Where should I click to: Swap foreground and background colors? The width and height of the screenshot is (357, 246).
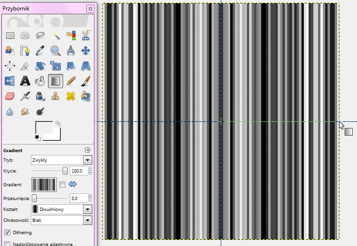pyautogui.click(x=58, y=123)
